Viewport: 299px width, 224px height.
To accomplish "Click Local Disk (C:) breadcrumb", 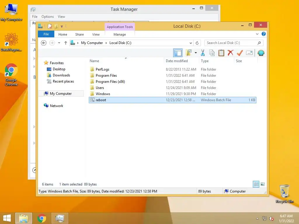I will point(120,43).
